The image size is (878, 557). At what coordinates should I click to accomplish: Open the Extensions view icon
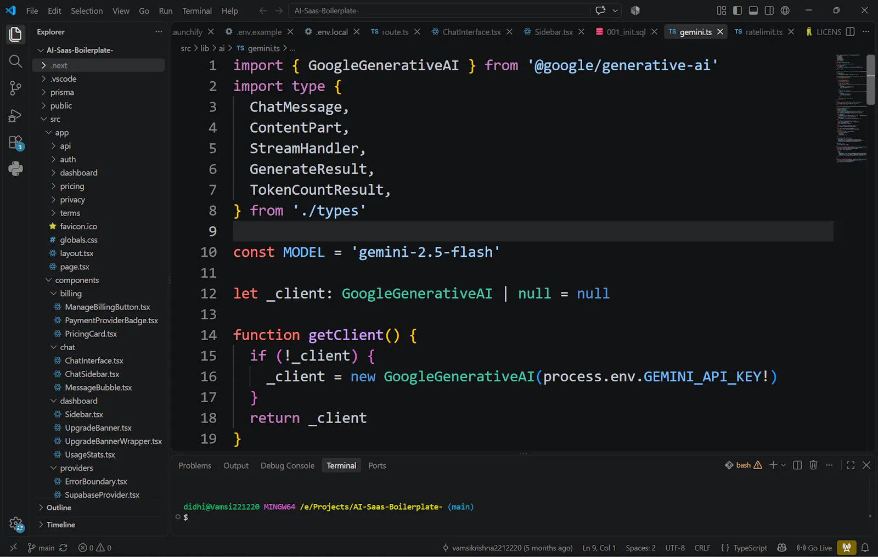click(x=15, y=143)
